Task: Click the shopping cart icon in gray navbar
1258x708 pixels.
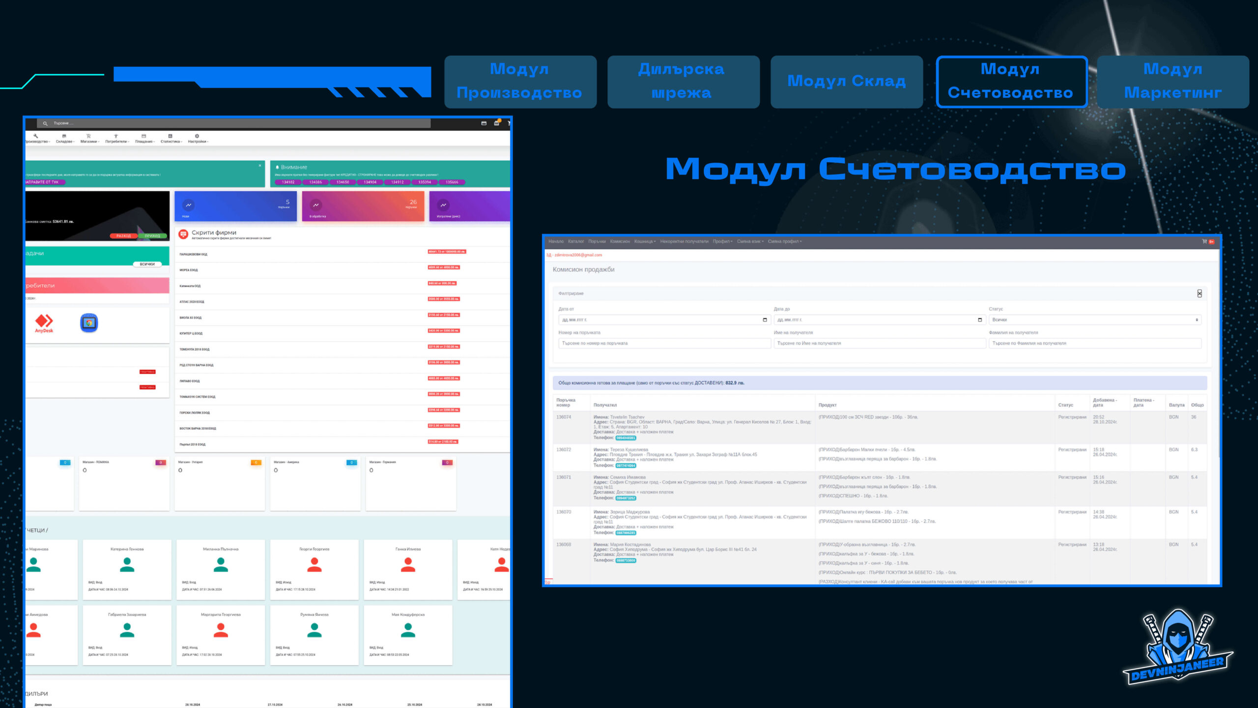Action: point(1204,241)
